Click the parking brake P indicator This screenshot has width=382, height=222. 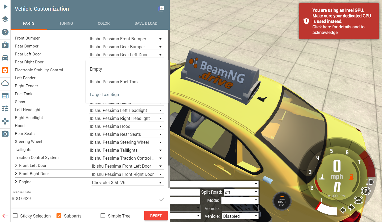tap(366, 191)
